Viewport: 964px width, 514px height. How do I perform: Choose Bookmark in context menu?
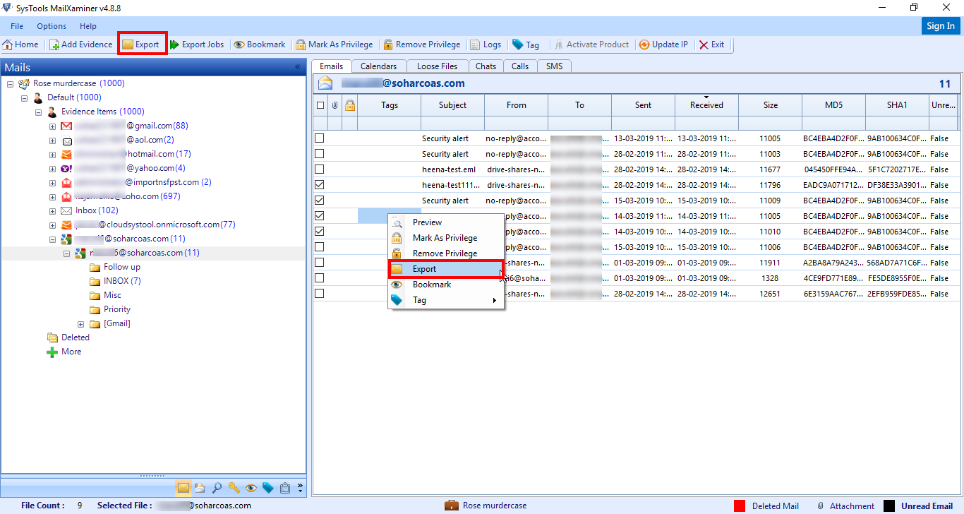click(x=445, y=285)
